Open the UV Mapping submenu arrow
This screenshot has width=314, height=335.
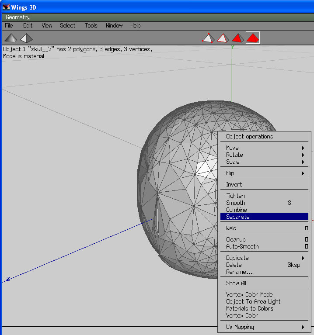303,327
